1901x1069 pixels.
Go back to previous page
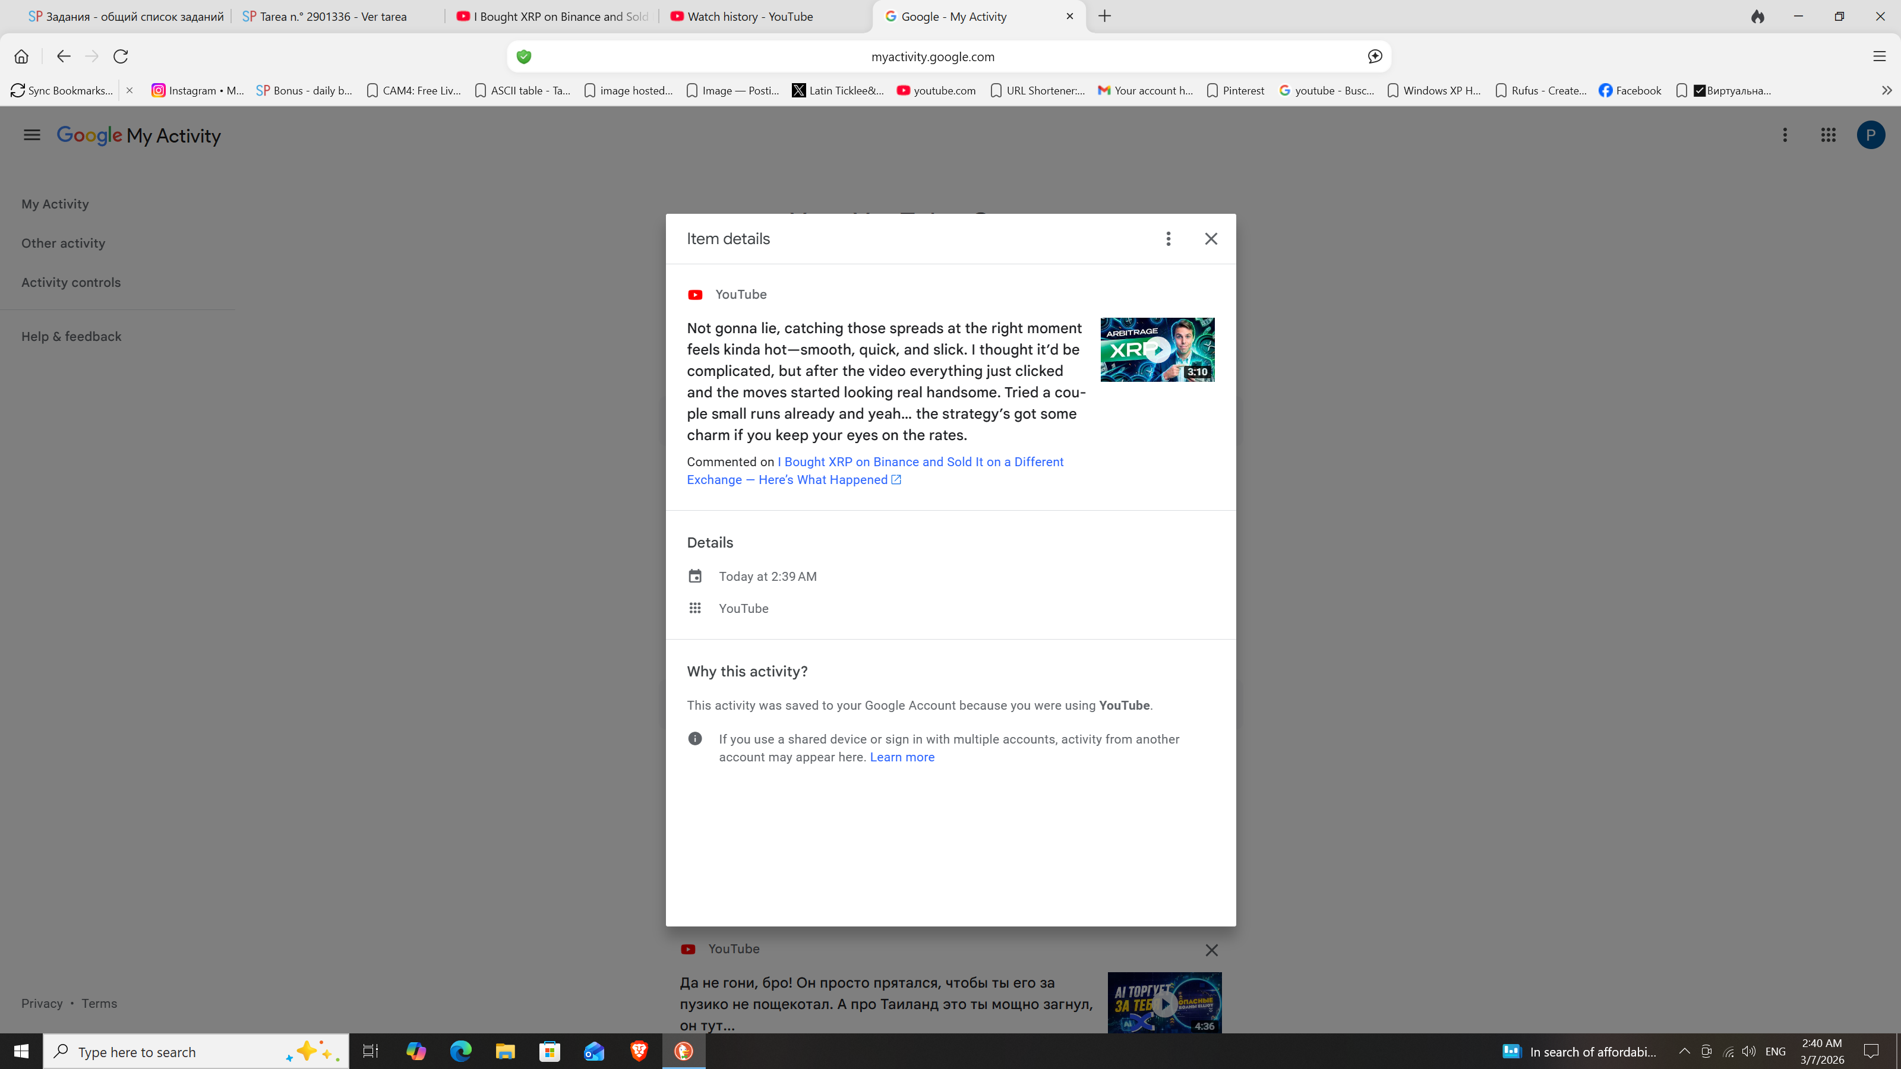coord(64,56)
